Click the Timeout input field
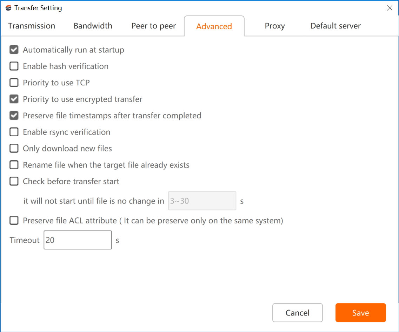This screenshot has height=332, width=399. (x=78, y=240)
